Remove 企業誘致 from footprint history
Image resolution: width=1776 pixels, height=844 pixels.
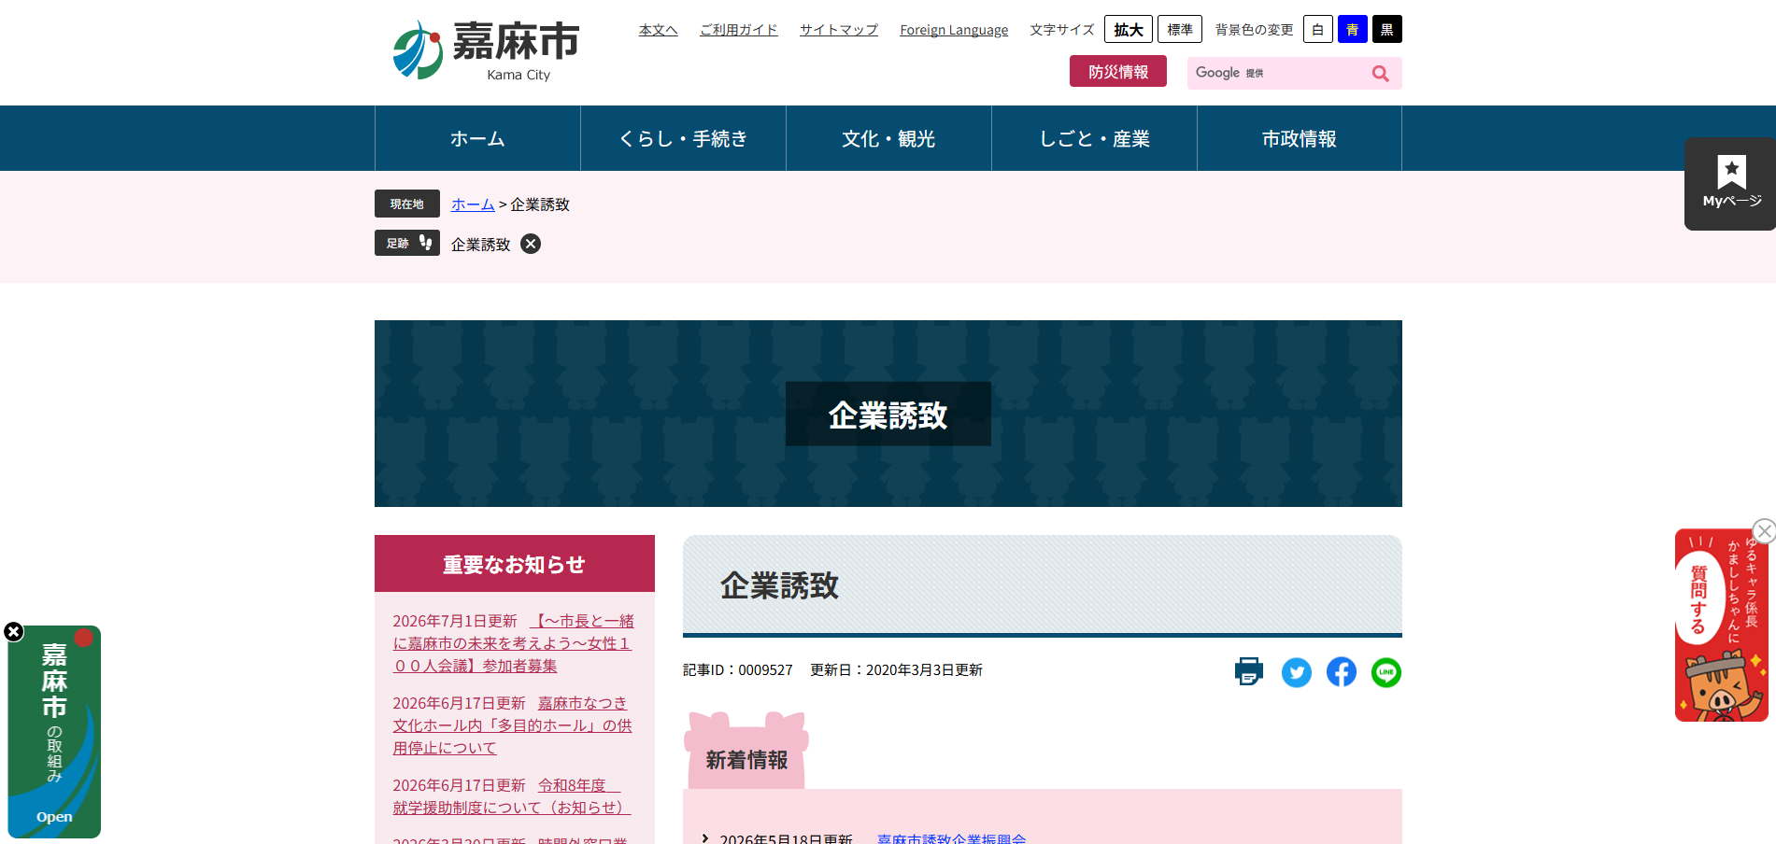coord(531,244)
